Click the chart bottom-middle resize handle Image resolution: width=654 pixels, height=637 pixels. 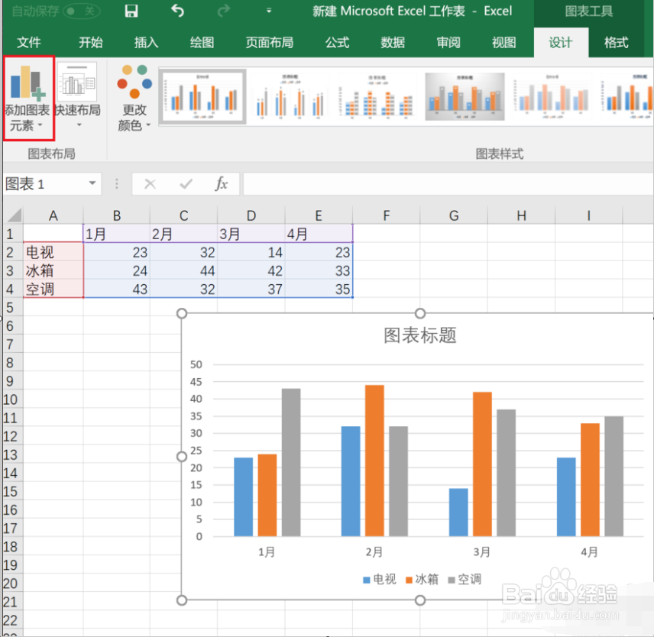click(420, 600)
